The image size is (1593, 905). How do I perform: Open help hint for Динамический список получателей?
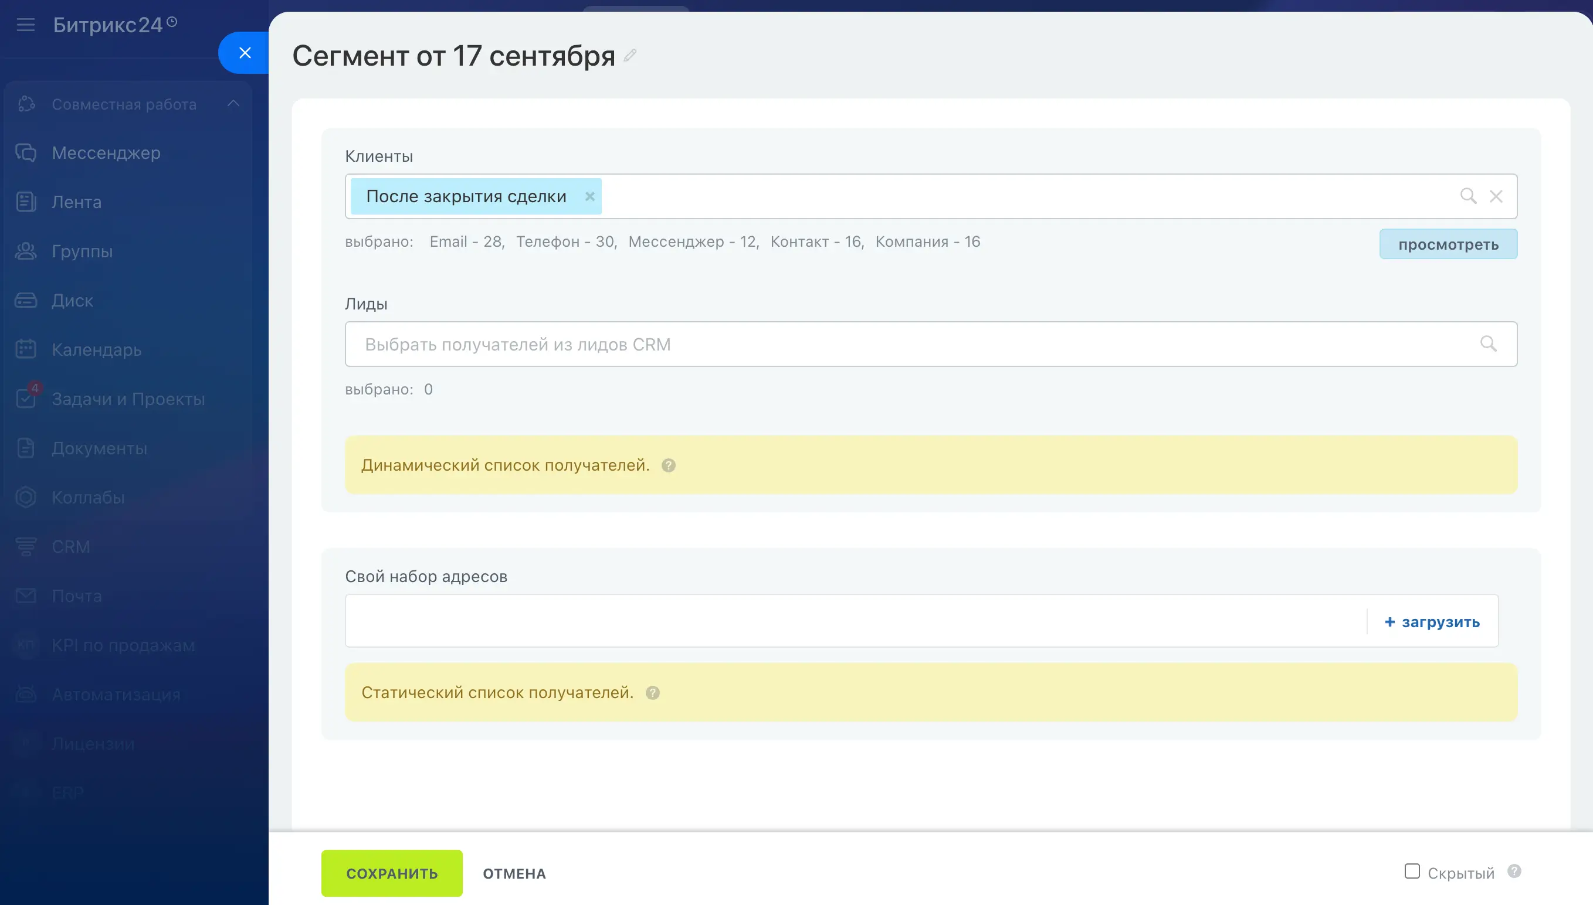pyautogui.click(x=669, y=465)
